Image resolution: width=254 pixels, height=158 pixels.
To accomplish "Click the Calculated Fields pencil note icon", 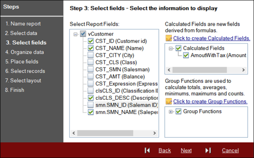I will (169, 38).
